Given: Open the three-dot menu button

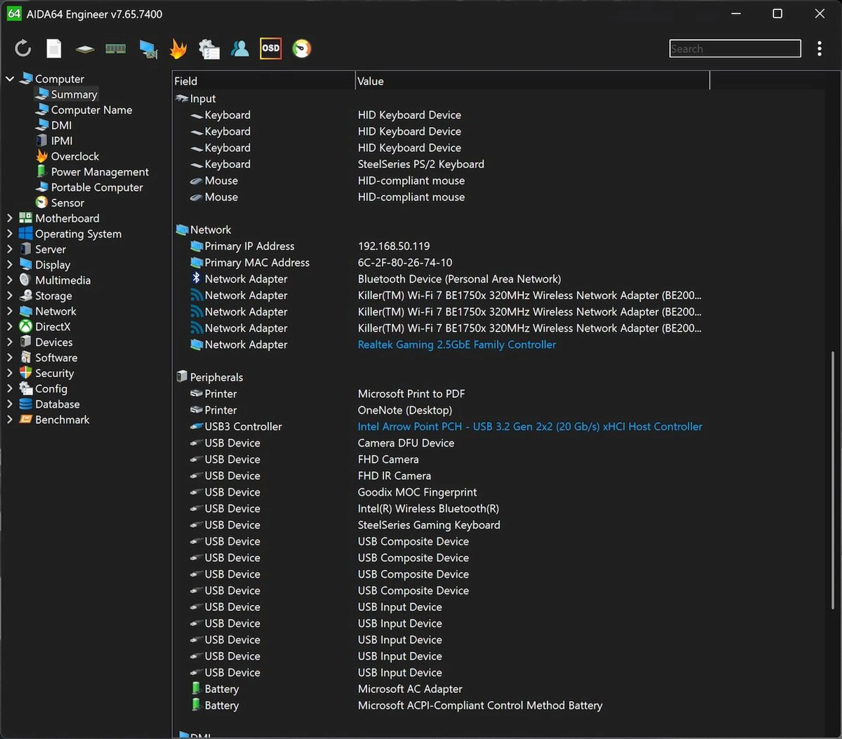Looking at the screenshot, I should click(x=819, y=48).
